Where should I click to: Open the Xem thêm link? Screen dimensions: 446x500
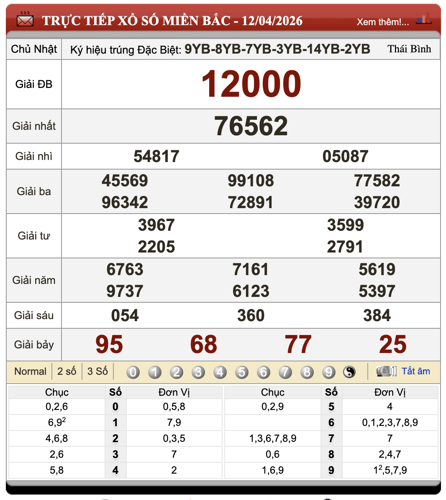[x=382, y=22]
